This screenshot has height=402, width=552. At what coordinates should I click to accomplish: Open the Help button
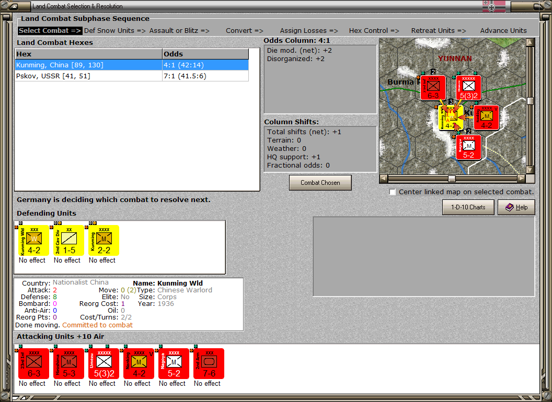click(516, 207)
